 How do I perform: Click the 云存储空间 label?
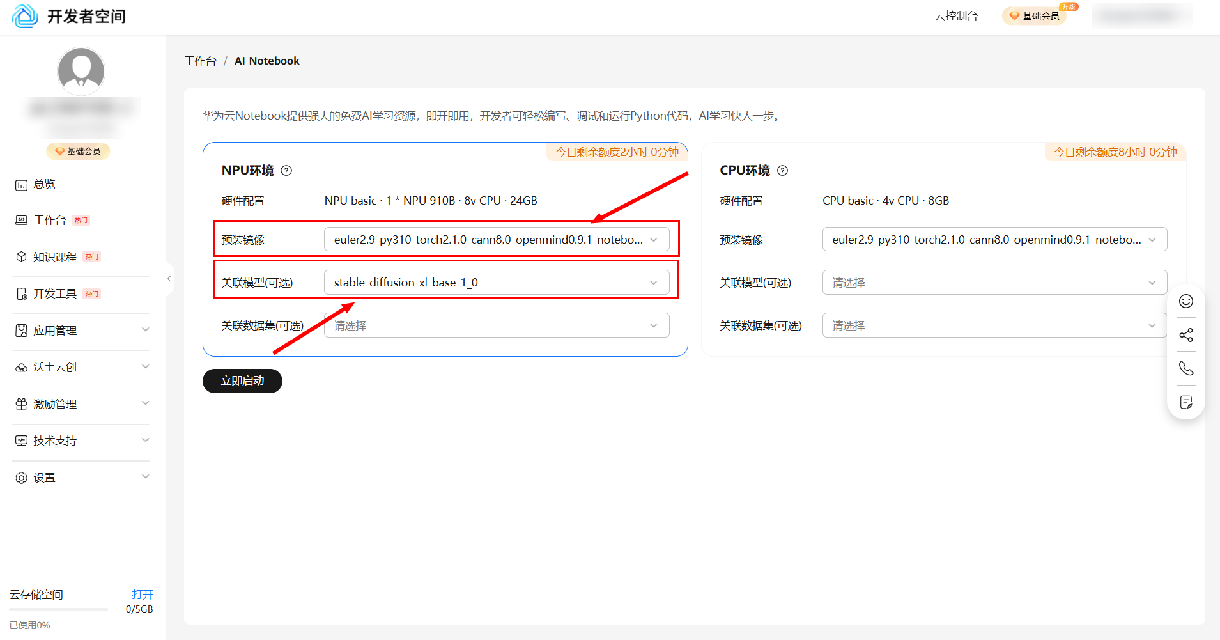click(x=36, y=595)
